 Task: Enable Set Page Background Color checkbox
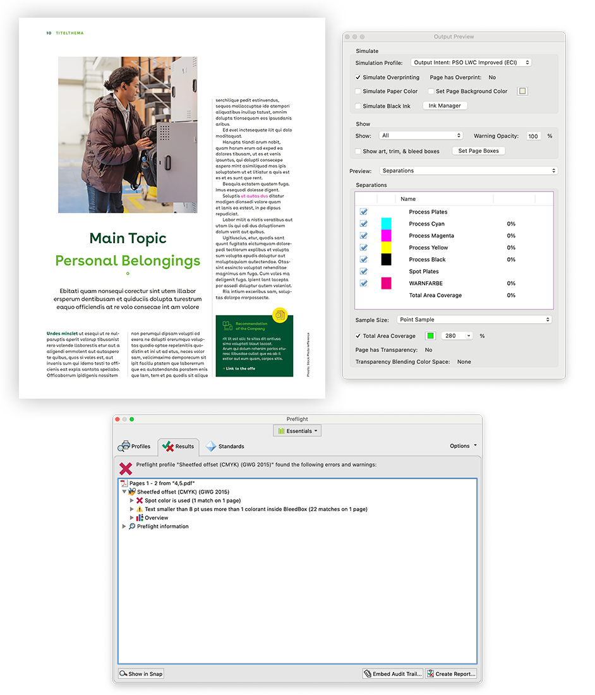click(x=431, y=92)
